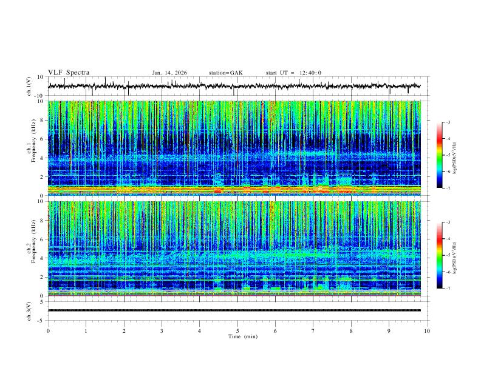Click the ch.1 spectrogram plot

pyautogui.click(x=234, y=148)
